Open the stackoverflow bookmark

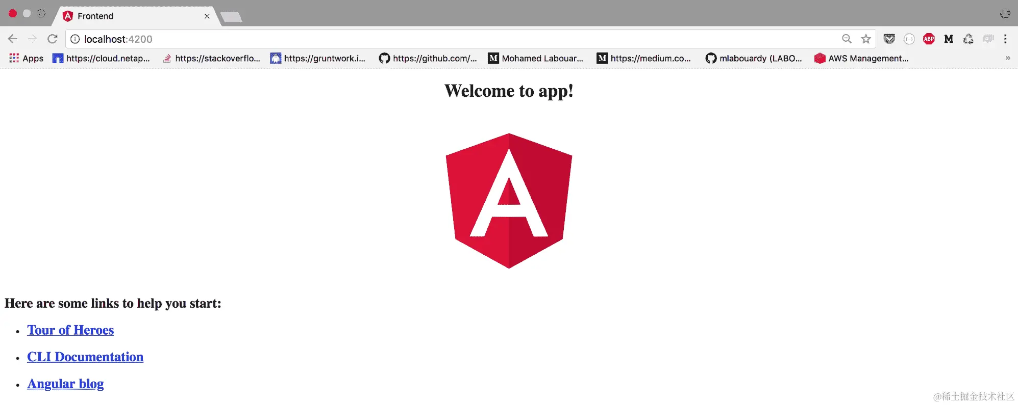coord(211,58)
